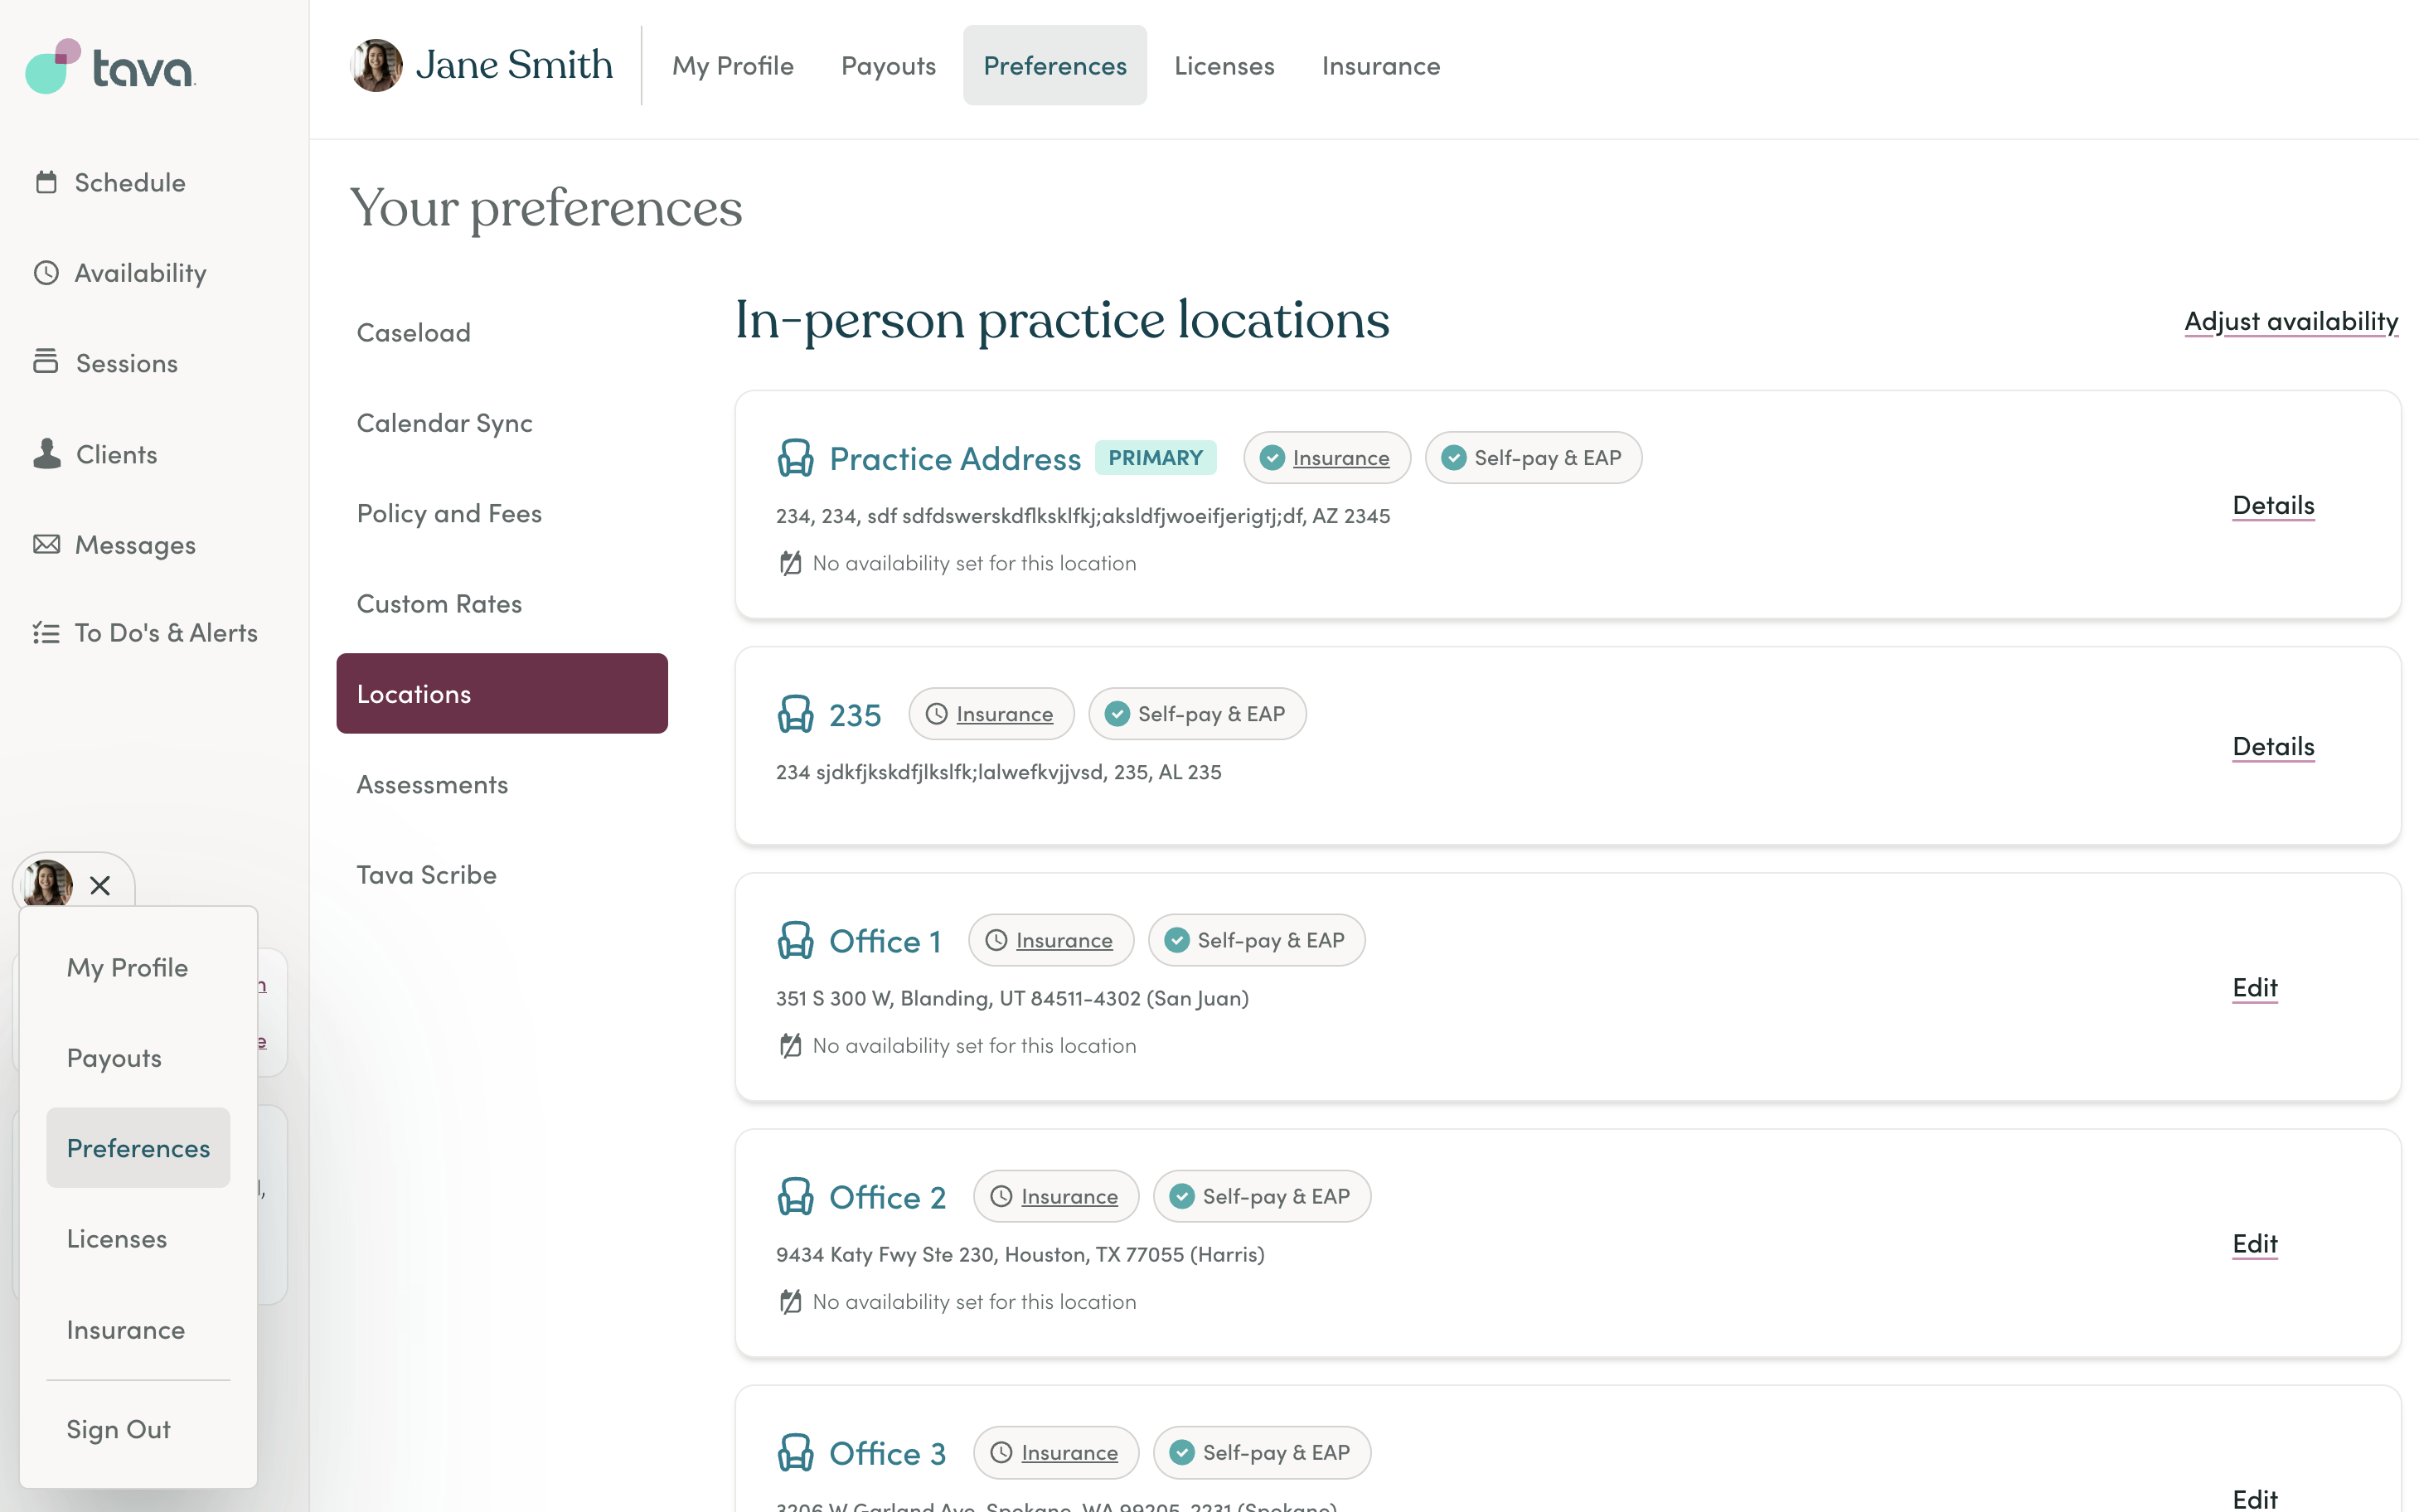Click the Tava logo

pyautogui.click(x=110, y=66)
